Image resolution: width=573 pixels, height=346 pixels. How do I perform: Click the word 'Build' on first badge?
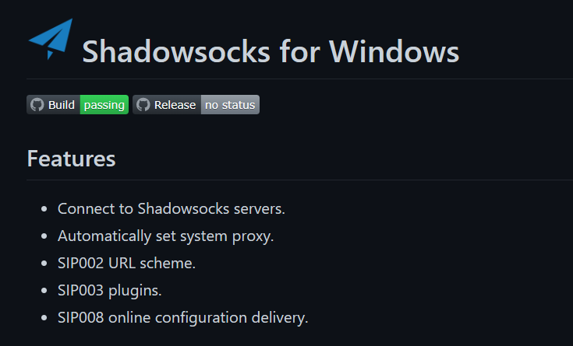(x=62, y=105)
